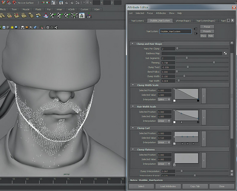237x191 pixels.
Task: Open the Clump Width Scale Interpolation Spline dropdown
Action: click(164, 100)
